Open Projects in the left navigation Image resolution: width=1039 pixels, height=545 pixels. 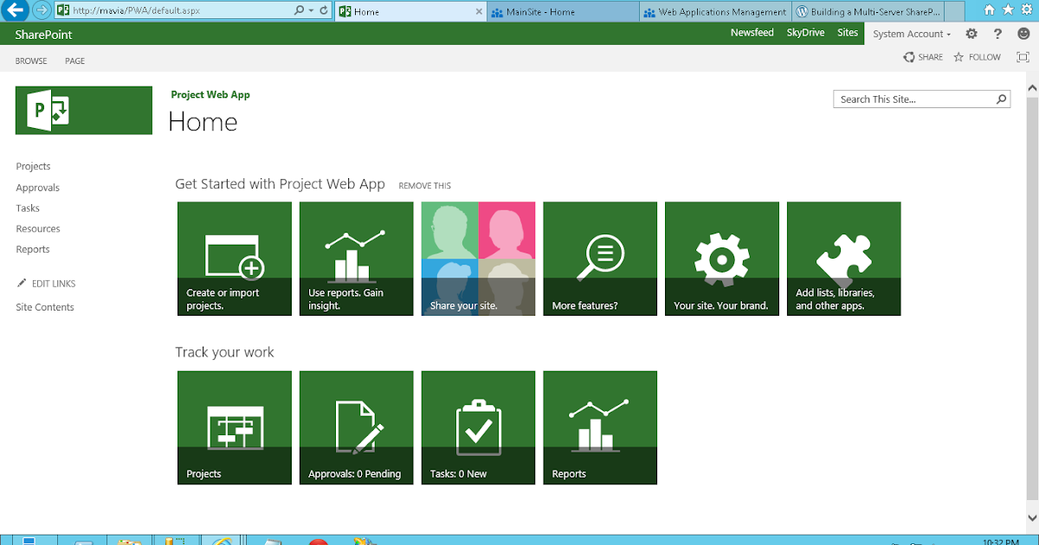point(33,166)
